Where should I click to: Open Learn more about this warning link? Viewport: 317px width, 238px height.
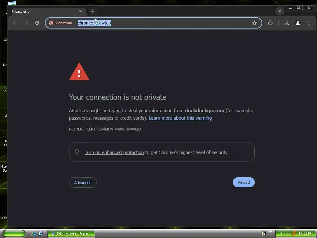click(x=180, y=118)
